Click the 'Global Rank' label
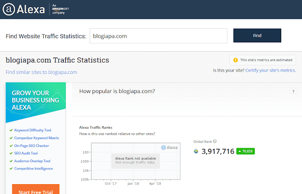 202,142
